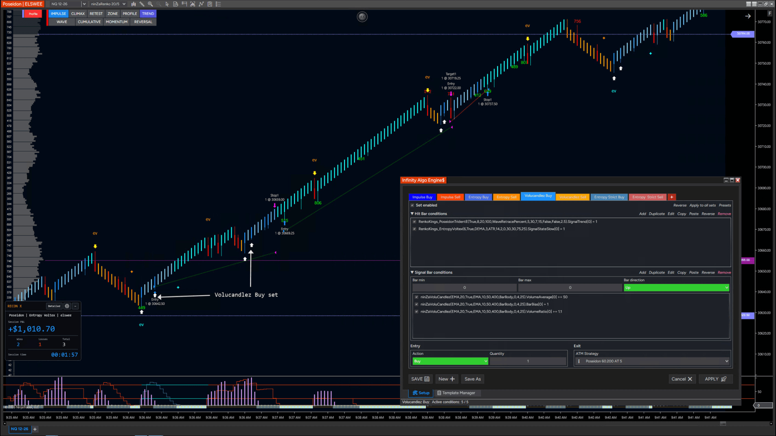Image resolution: width=776 pixels, height=436 pixels.
Task: Click the APPLY button
Action: pyautogui.click(x=715, y=379)
